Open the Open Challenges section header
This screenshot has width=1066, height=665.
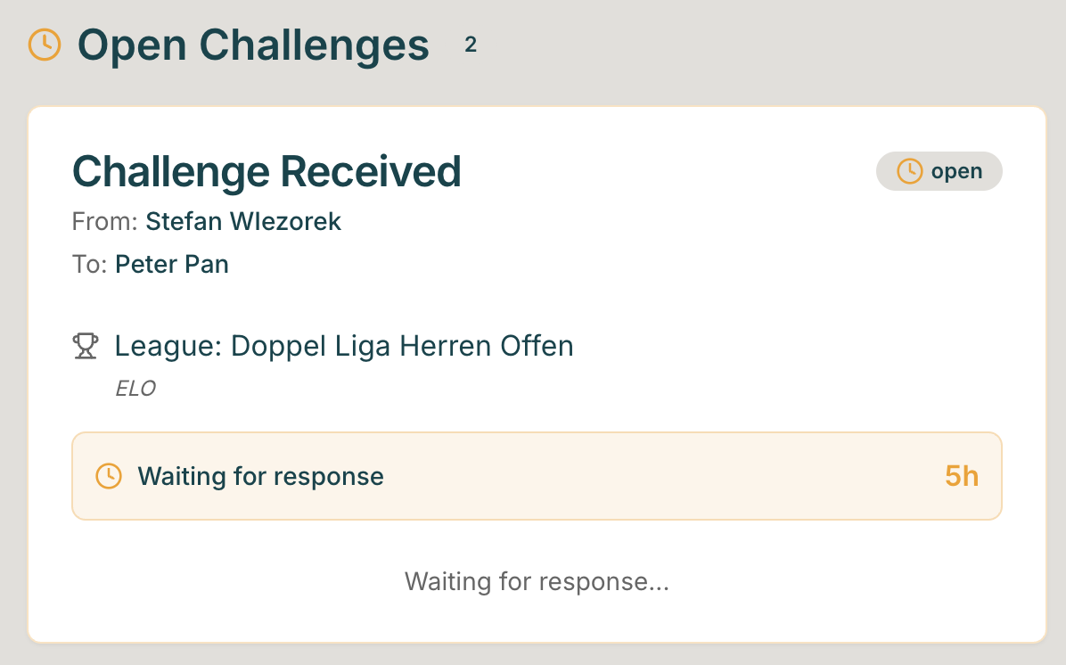[252, 45]
